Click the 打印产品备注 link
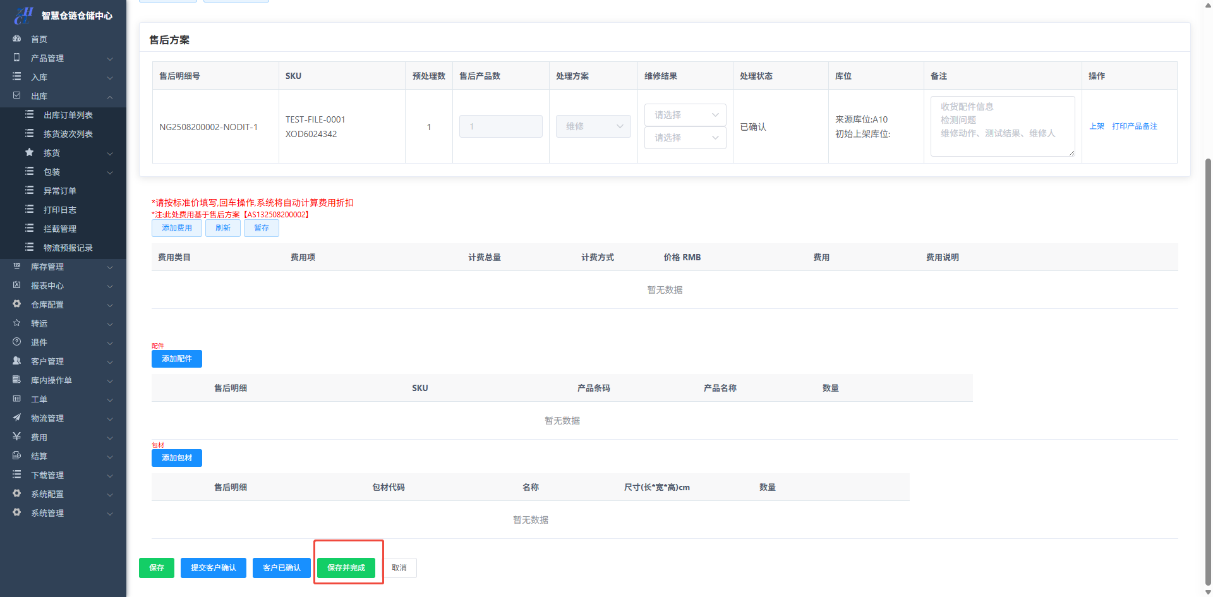 [1135, 126]
